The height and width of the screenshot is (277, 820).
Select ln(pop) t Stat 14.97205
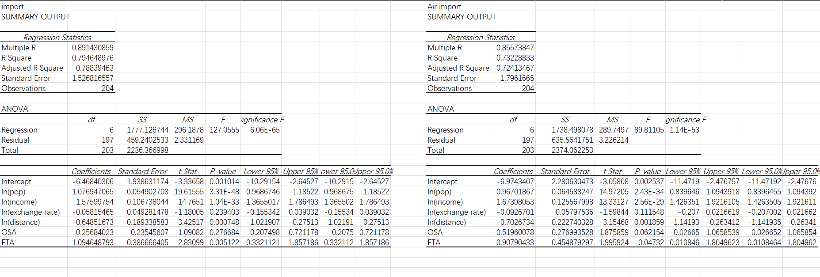614,192
